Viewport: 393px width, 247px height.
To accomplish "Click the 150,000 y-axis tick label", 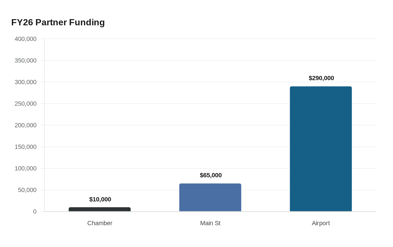I will point(26,147).
